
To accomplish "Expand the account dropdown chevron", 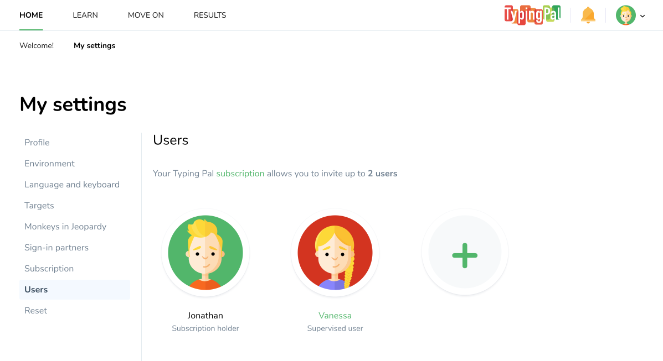I will coord(643,16).
